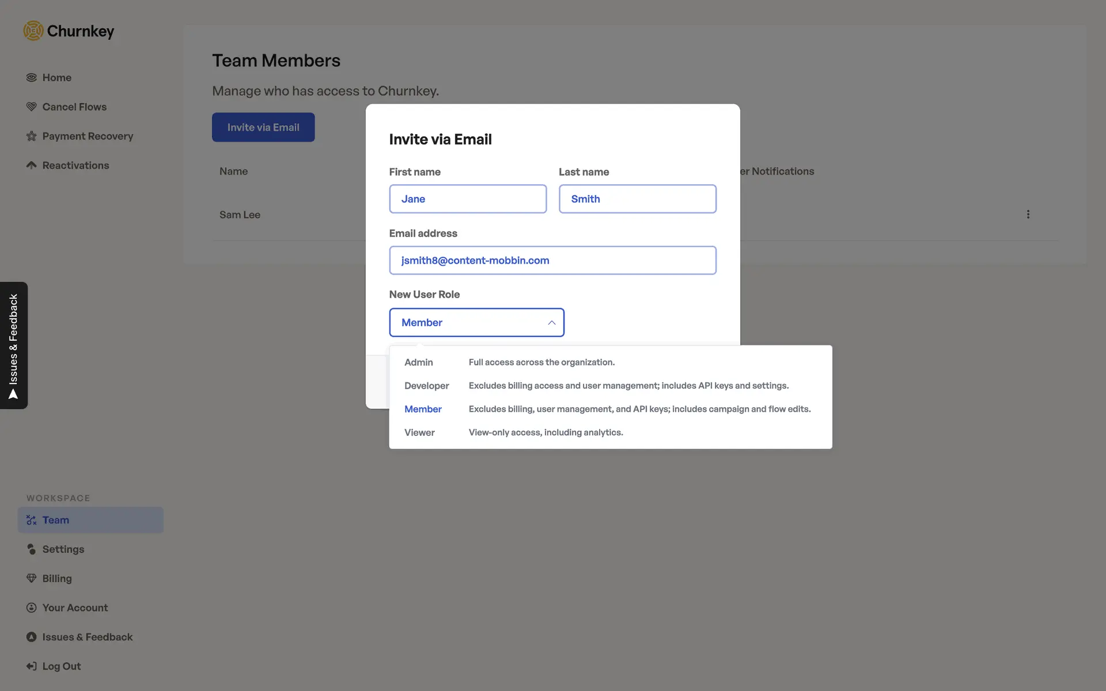Choose the Developer role option

[426, 386]
